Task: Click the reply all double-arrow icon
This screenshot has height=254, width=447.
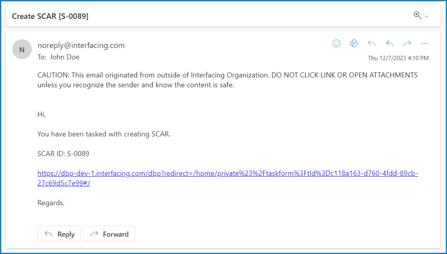Action: pyautogui.click(x=389, y=43)
